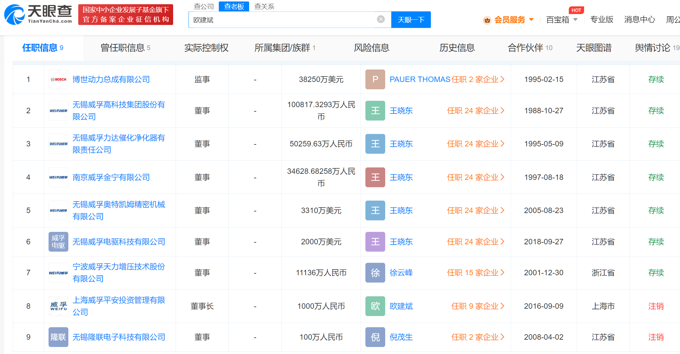
Task: Expand 倪茂生 任职 2 家企业
Action: coord(478,337)
